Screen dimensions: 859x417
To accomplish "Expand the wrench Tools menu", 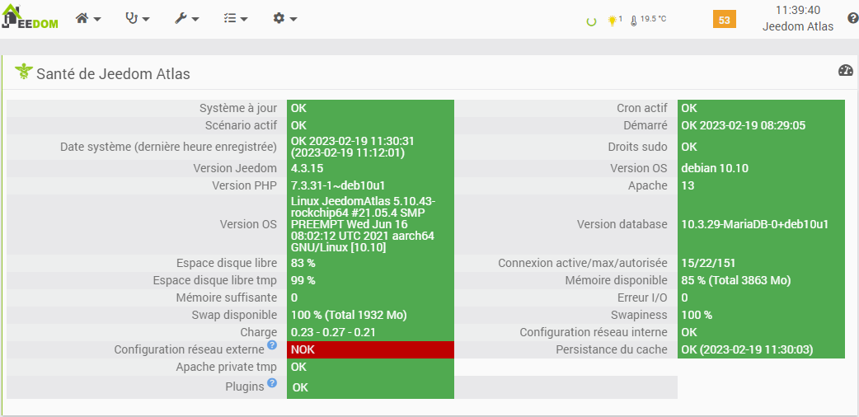I will [186, 18].
